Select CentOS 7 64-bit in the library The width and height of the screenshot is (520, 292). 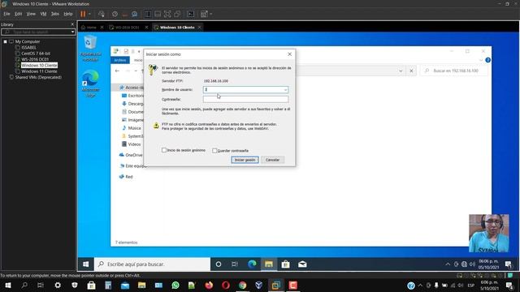pos(36,54)
